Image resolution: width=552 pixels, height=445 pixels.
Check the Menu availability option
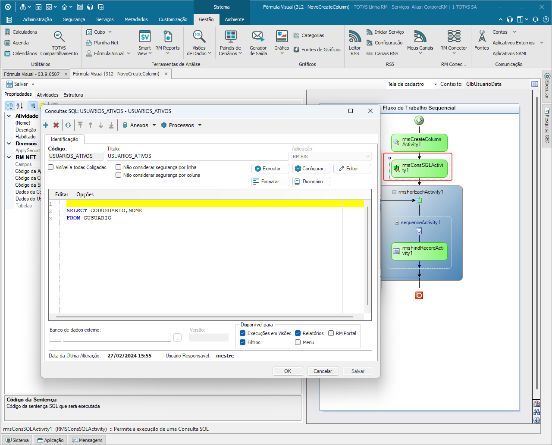pos(298,342)
